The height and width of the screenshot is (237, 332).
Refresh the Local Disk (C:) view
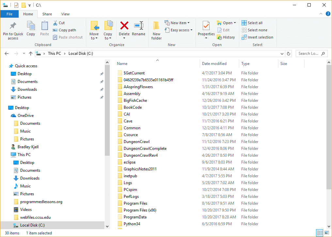coord(289,54)
